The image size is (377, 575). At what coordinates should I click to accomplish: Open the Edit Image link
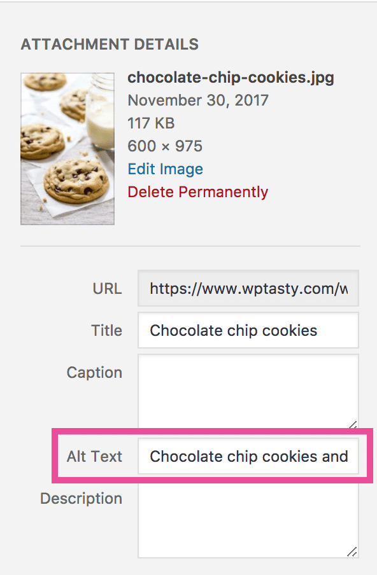(164, 169)
